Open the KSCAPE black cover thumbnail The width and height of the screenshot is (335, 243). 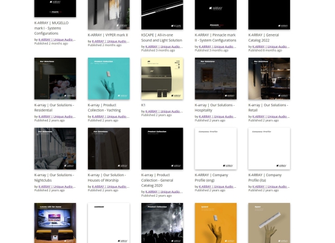162,15
